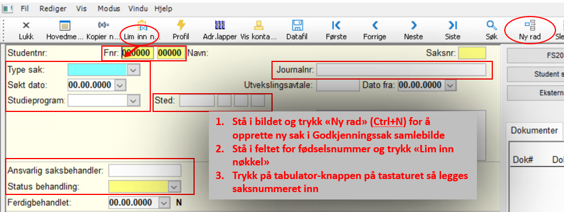Click the Ekstern... button
This screenshot has height=212, width=564.
click(x=535, y=93)
